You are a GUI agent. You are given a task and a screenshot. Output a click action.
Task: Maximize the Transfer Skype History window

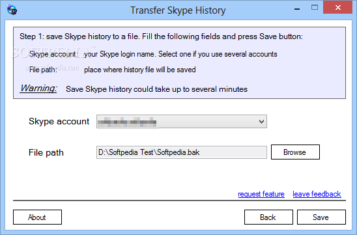point(315,8)
